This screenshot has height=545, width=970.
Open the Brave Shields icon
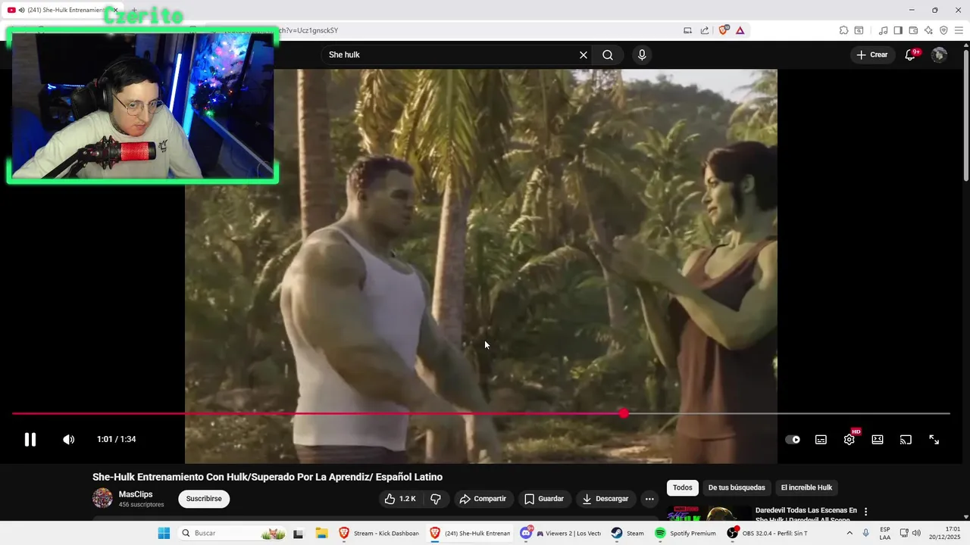pos(724,30)
